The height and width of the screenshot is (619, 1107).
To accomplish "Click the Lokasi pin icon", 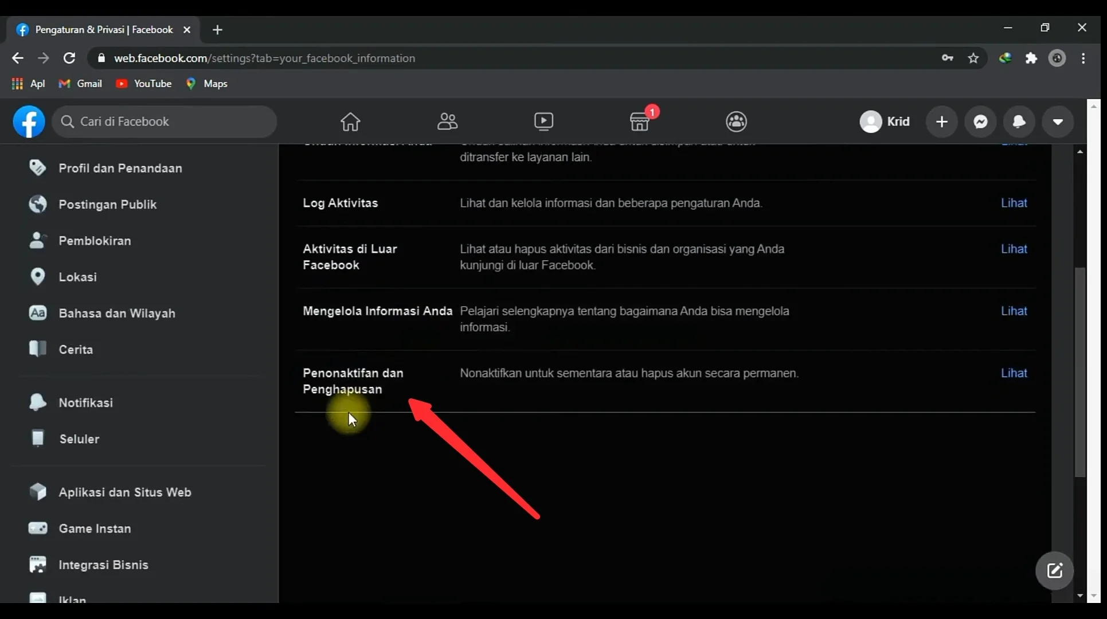I will point(37,277).
